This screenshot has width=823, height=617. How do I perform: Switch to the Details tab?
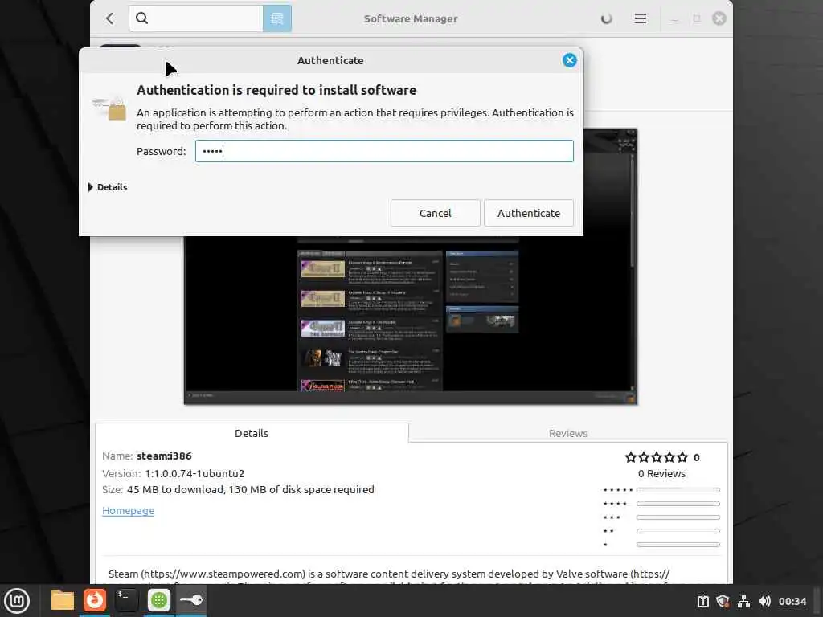pos(252,433)
